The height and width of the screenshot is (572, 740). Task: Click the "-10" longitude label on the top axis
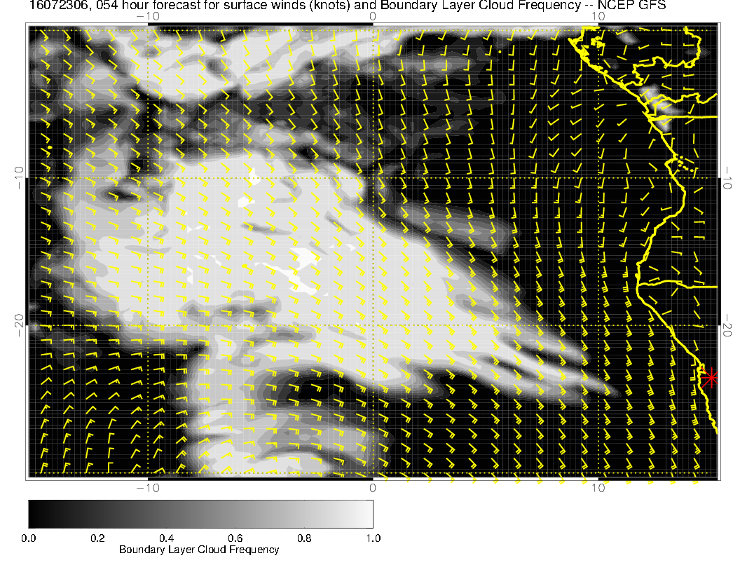148,17
